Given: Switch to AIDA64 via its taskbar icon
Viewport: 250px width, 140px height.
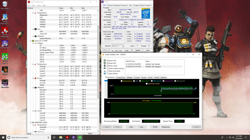Looking at the screenshot, I should tap(80, 137).
